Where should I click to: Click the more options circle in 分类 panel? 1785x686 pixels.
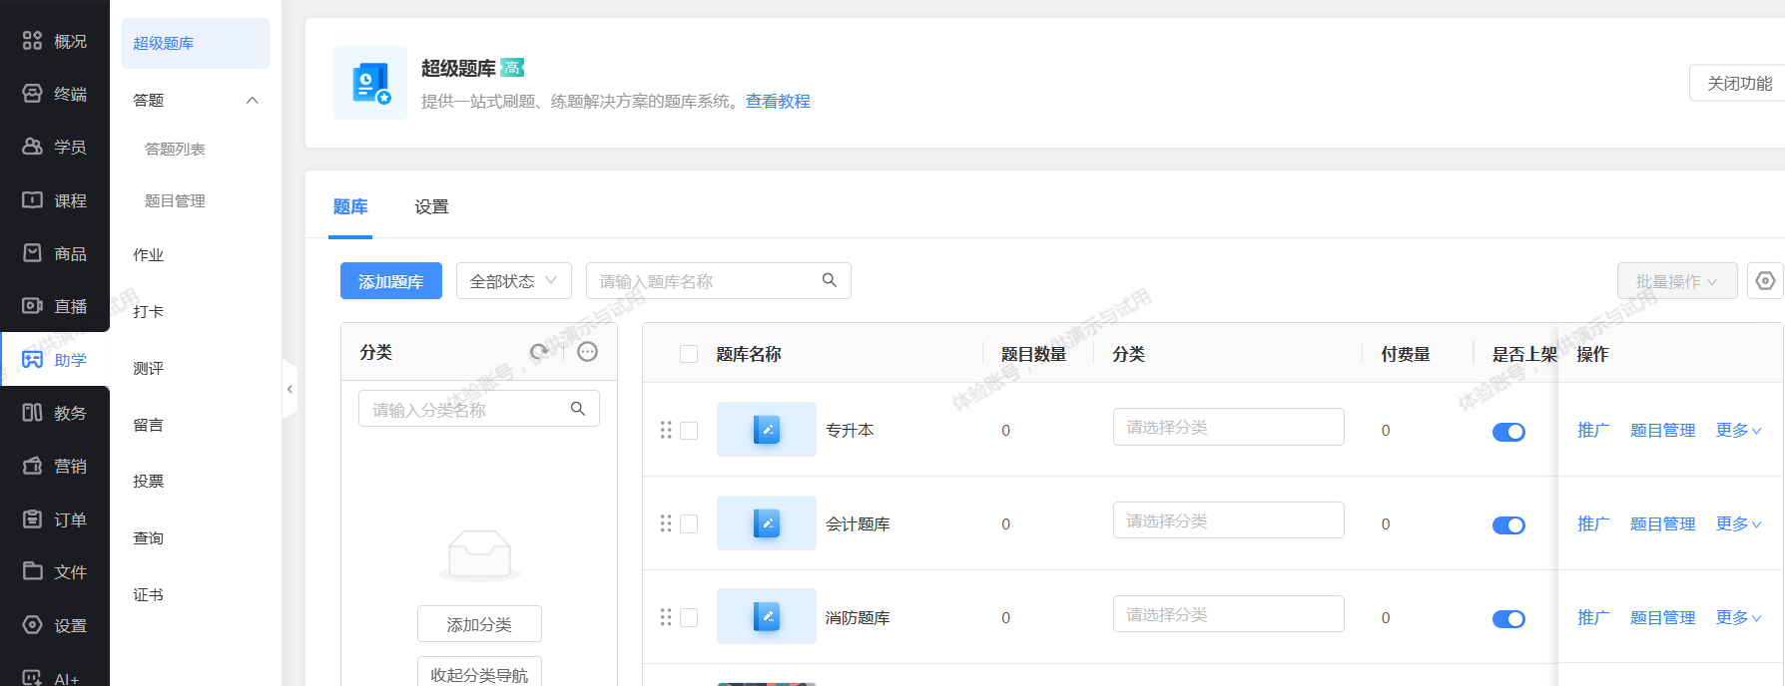(588, 352)
